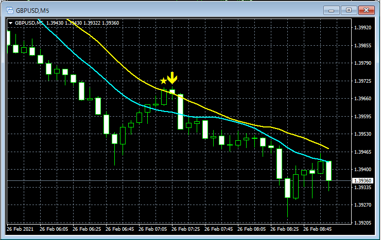The width and height of the screenshot is (381, 240).
Task: Click the current price label 1.39360
Action: coord(362,180)
